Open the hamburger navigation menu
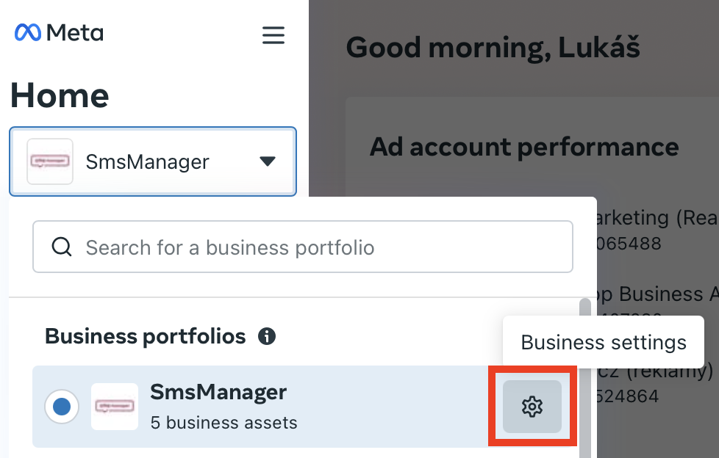 pos(273,35)
